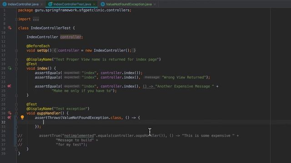Collapse the assertThrows lambda fold marker
This screenshot has width=291, height=163.
click(x=16, y=118)
